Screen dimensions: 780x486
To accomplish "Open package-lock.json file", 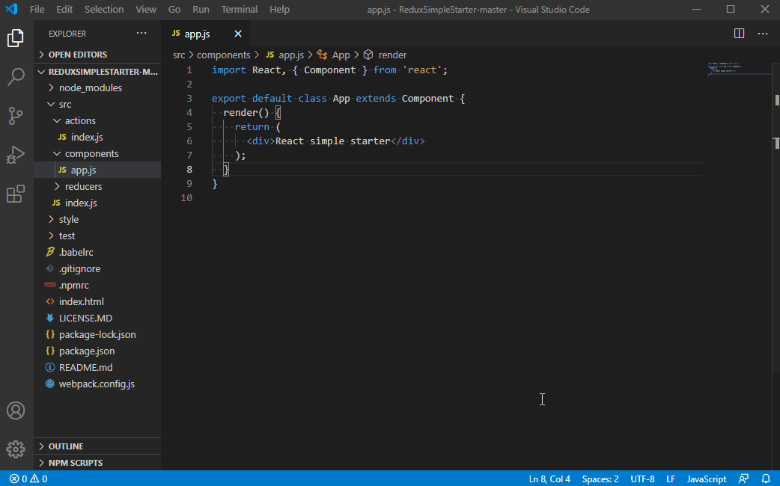I will coord(97,334).
